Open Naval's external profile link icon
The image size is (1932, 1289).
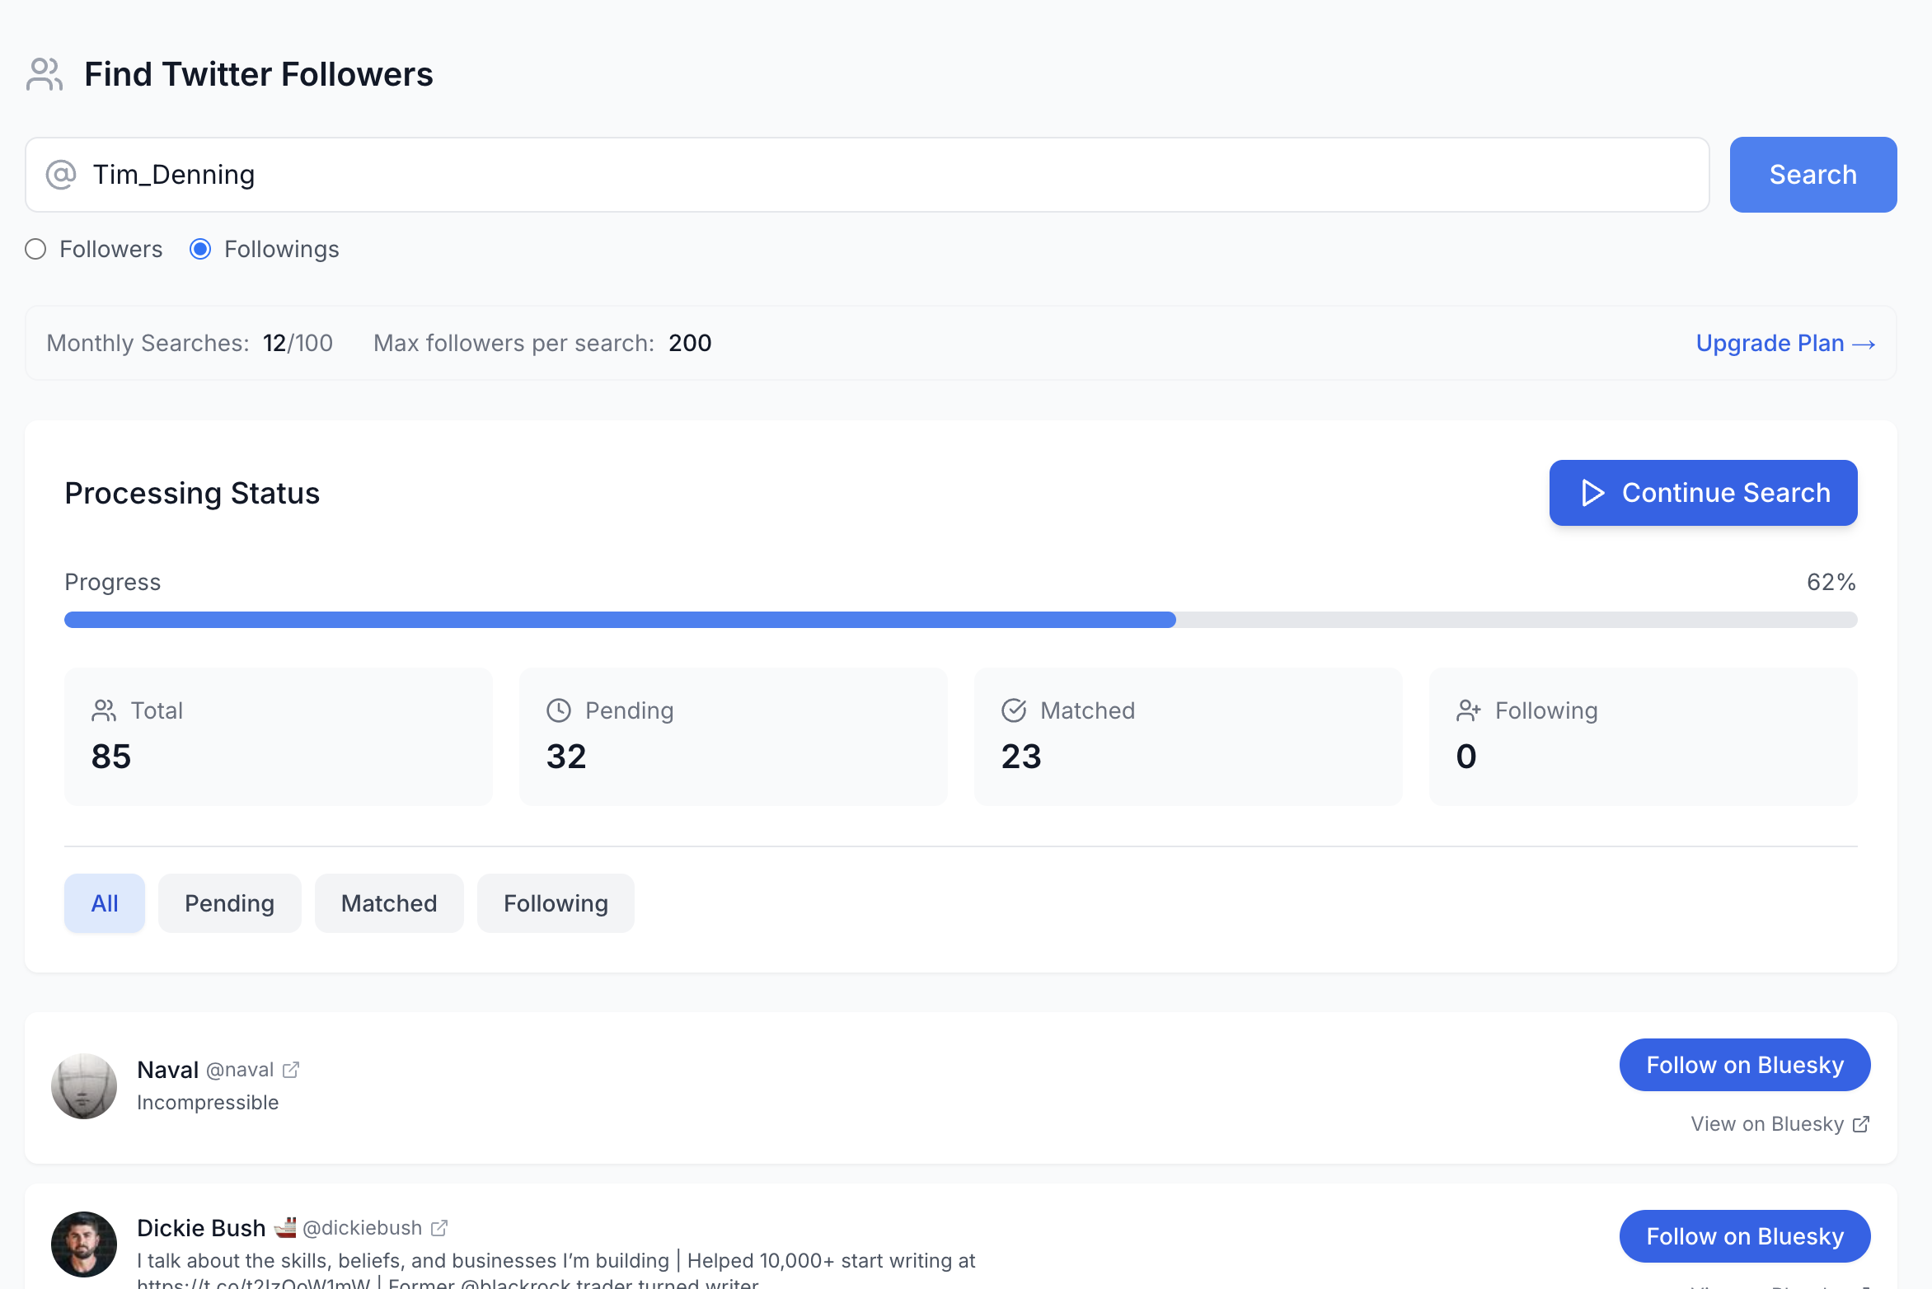(291, 1070)
